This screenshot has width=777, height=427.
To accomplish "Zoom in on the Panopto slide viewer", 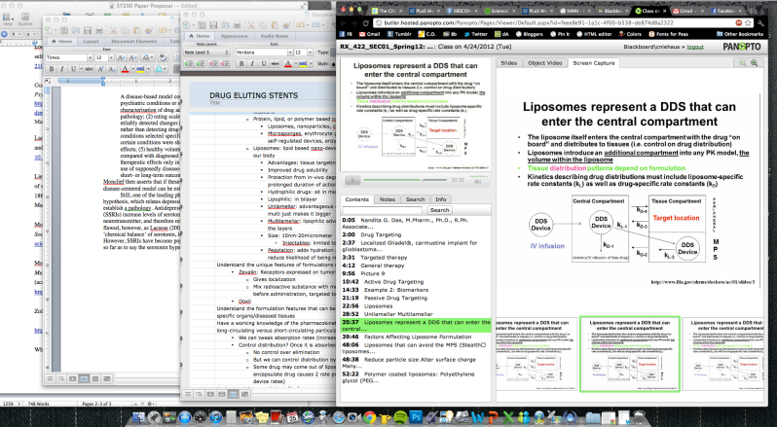I will 755,63.
